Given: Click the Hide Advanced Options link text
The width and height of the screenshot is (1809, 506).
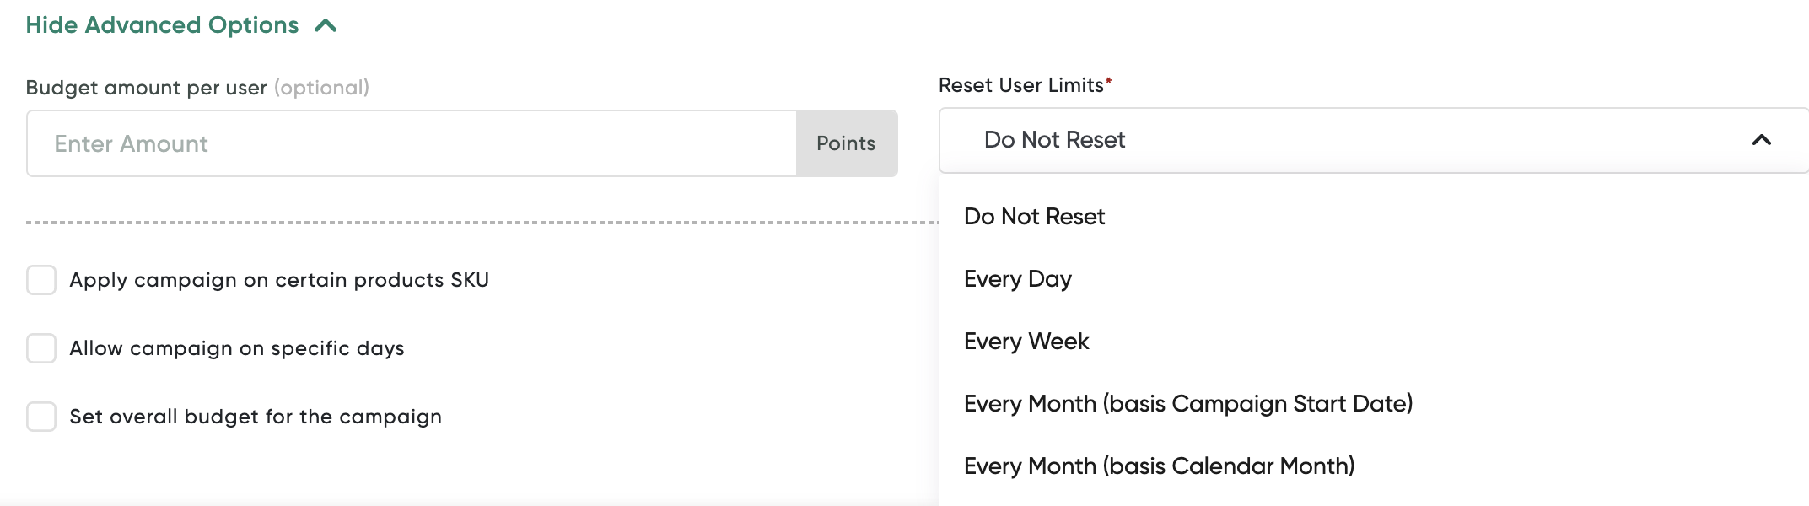Looking at the screenshot, I should (162, 25).
